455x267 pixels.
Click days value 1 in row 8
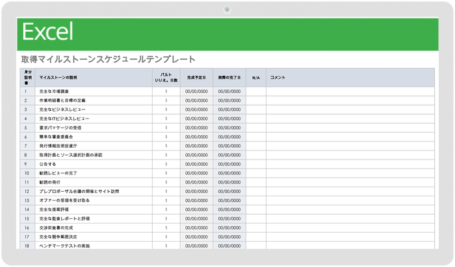(x=166, y=155)
